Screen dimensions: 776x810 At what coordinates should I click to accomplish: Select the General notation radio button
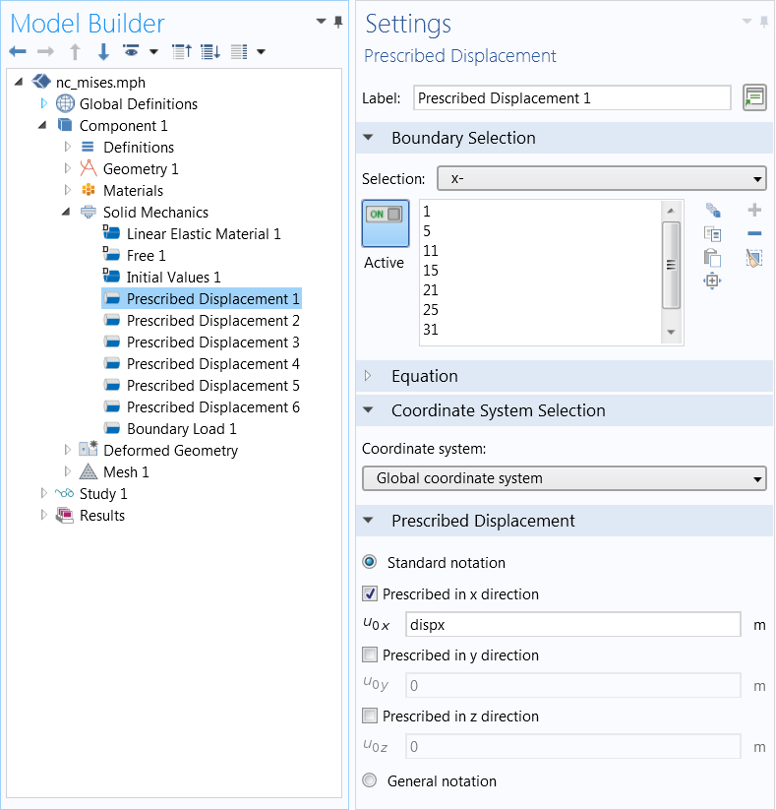(370, 780)
